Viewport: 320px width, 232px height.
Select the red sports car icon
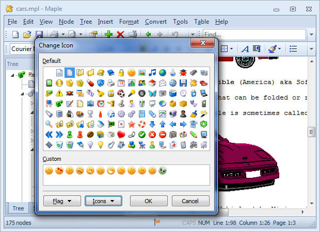pos(204,83)
